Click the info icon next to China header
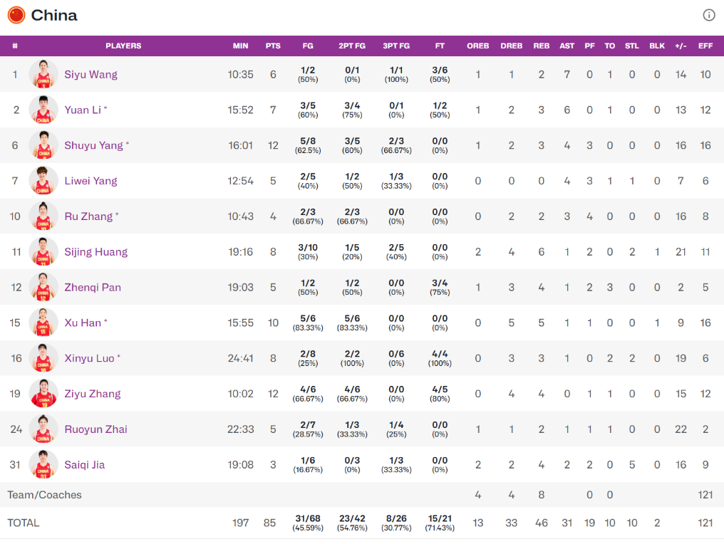The height and width of the screenshot is (544, 724). pyautogui.click(x=709, y=15)
